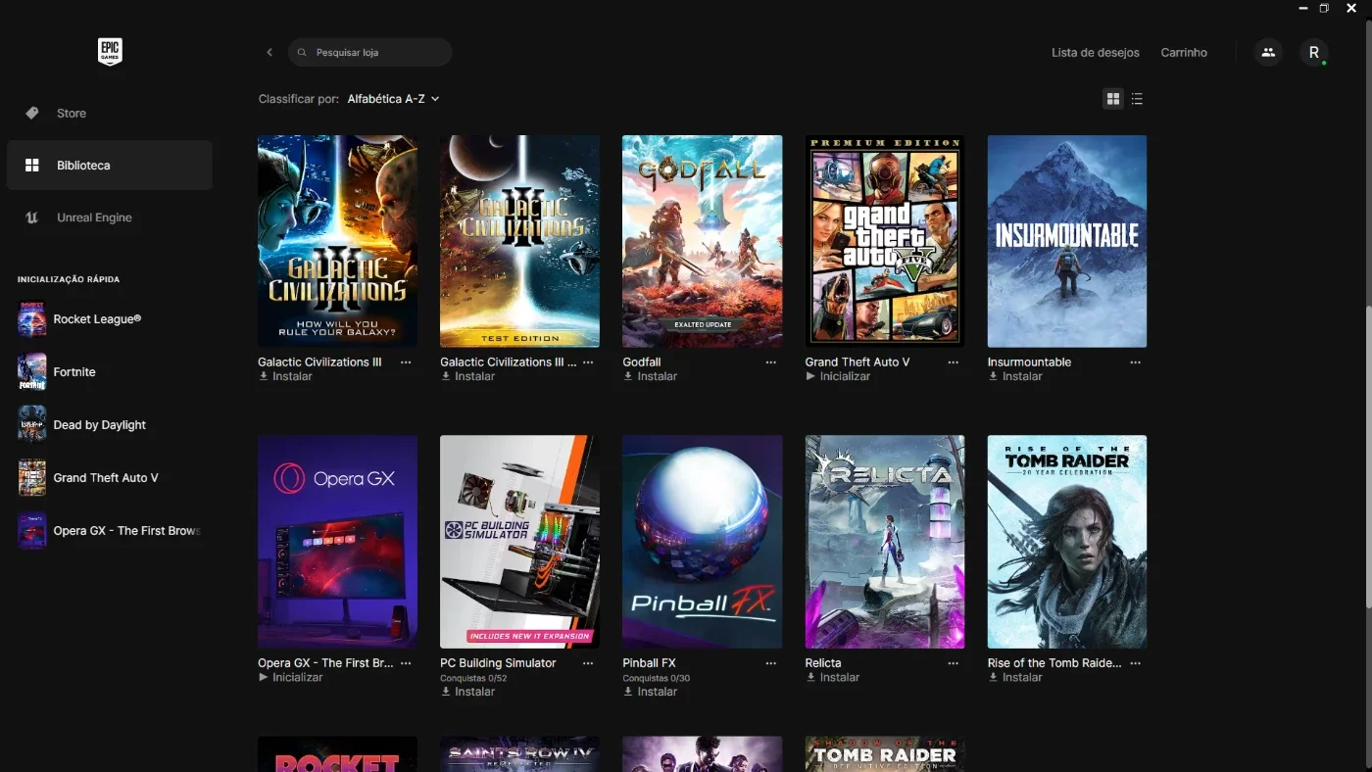The width and height of the screenshot is (1372, 772).
Task: Click Conquistas 0/52 under PC Building Simulator
Action: tap(473, 678)
